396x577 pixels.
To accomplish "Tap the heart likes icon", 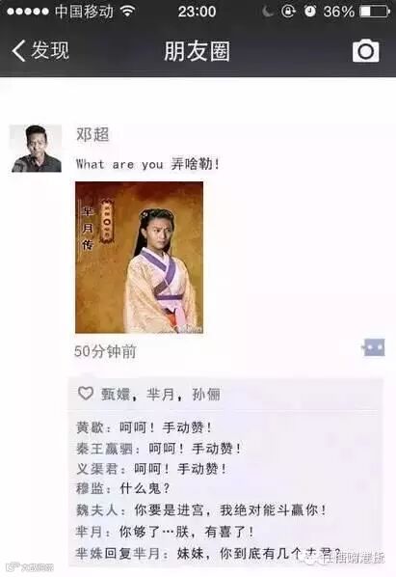I will click(x=86, y=394).
